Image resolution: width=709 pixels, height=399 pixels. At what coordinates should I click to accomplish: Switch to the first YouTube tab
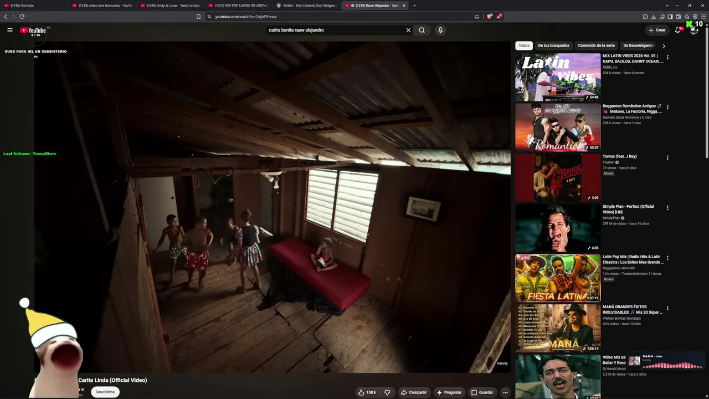(x=35, y=6)
